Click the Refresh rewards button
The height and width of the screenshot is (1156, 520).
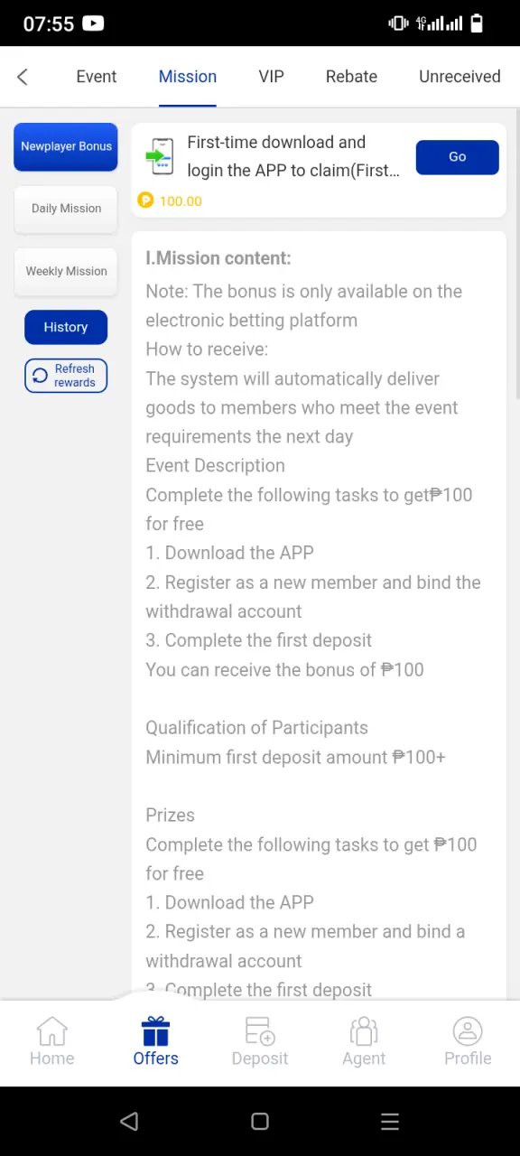pos(66,376)
